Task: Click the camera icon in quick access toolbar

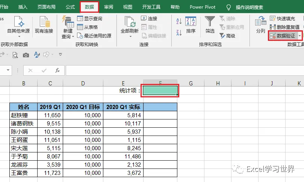Action: (x=26, y=55)
